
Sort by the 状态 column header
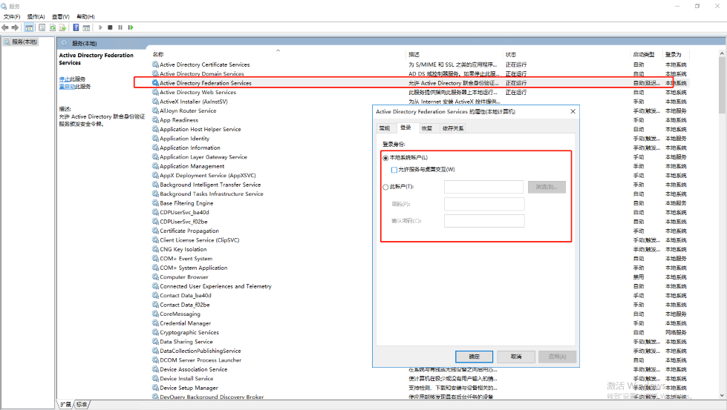[510, 55]
